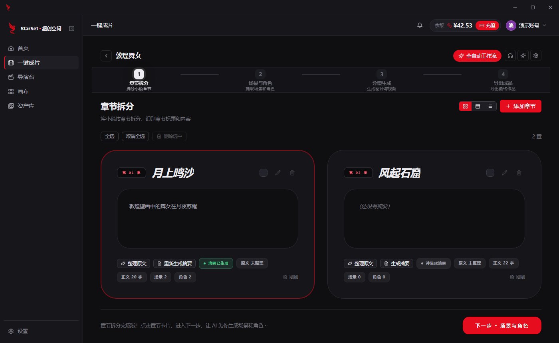
Task: Open 首页 in sidebar
Action: 41,48
